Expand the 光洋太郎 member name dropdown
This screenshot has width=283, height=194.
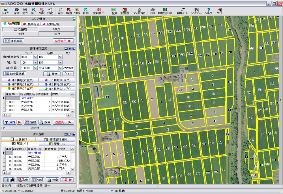[x=60, y=68]
